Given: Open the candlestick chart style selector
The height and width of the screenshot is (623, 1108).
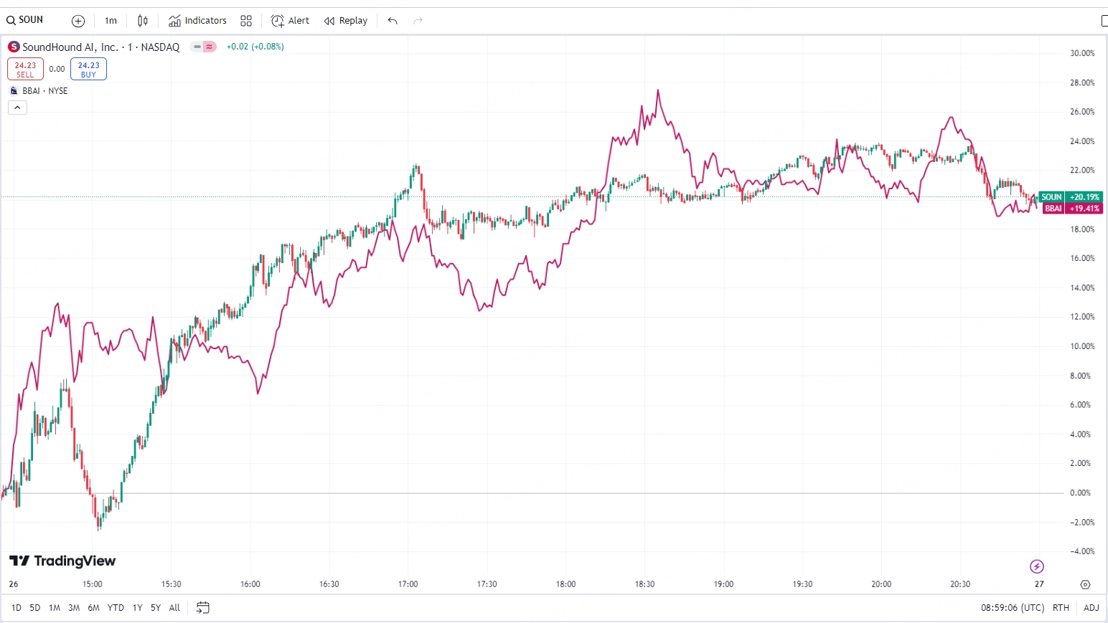Looking at the screenshot, I should (143, 21).
